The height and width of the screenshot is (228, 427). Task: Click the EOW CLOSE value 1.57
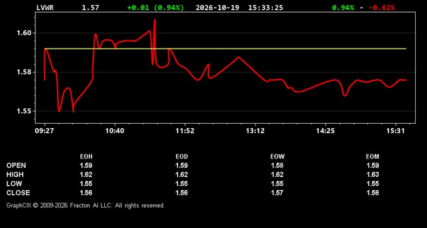pos(277,193)
